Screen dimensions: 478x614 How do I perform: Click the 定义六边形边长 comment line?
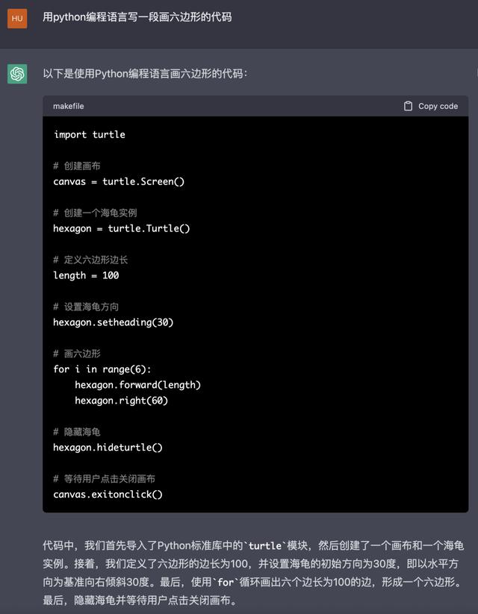90,260
